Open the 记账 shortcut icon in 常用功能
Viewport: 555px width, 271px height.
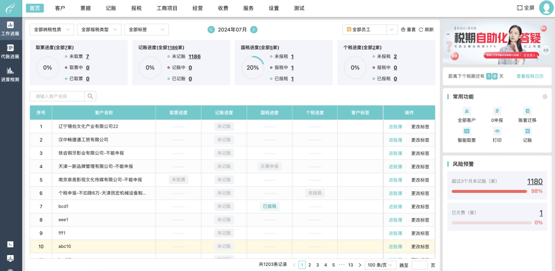527,131
